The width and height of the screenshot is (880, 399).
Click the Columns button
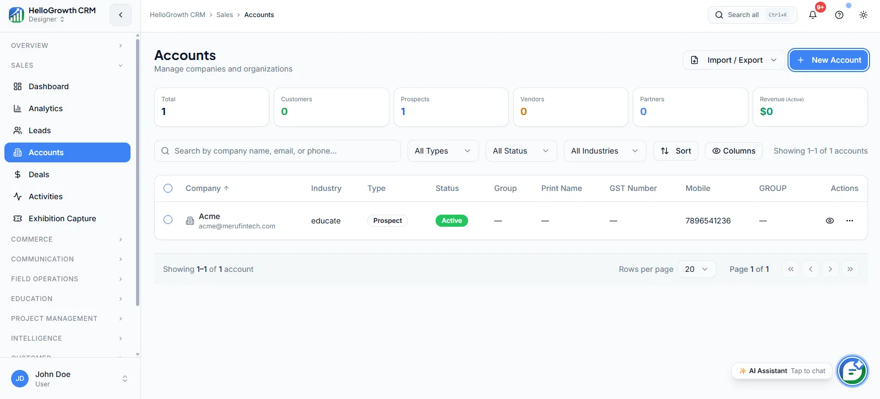[x=734, y=151]
